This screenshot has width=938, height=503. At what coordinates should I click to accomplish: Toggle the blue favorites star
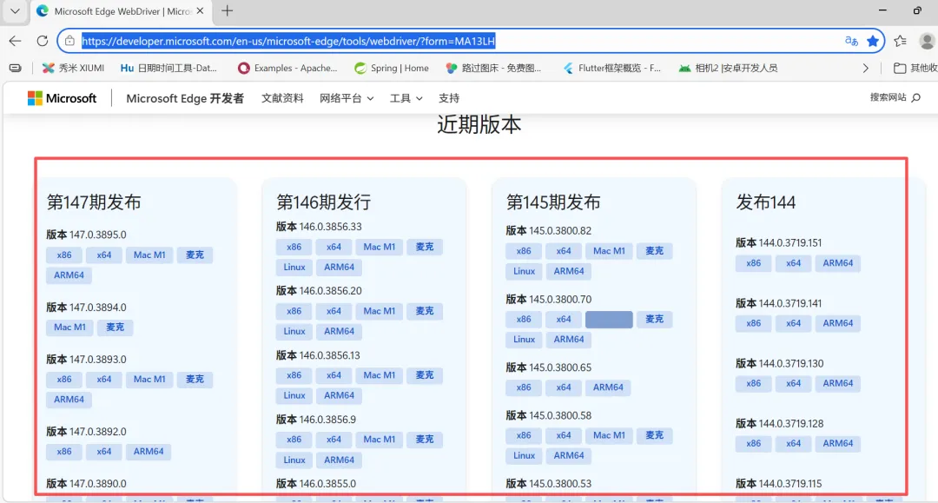tap(873, 41)
